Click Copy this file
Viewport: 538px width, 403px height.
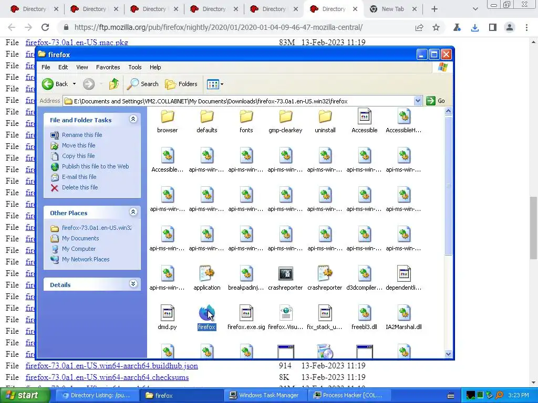78,156
